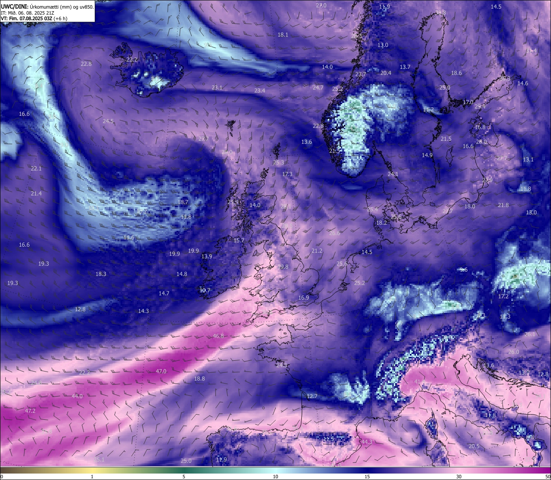
Task: Click the map value '29.0'
Action: [x=227, y=152]
